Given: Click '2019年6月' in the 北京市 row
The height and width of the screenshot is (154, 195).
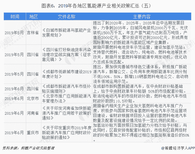Looking at the screenshot, I should (14, 99).
